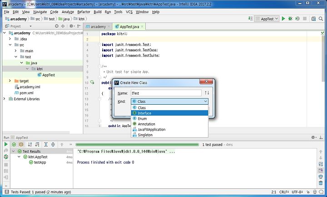Collapse the kitri.AppTest result node
Screen dimensions: 327x197
[19, 157]
